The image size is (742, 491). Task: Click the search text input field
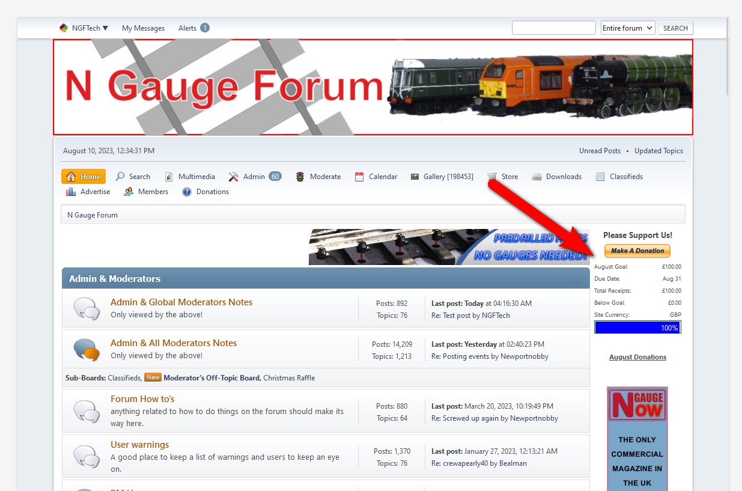(553, 28)
